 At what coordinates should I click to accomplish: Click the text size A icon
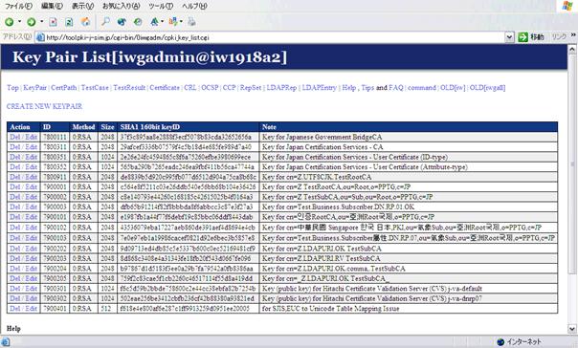pyautogui.click(x=154, y=22)
